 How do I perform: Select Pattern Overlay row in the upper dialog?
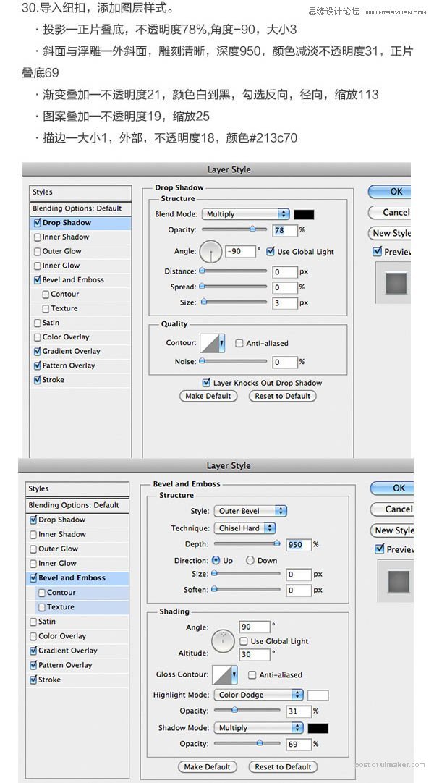click(80, 365)
